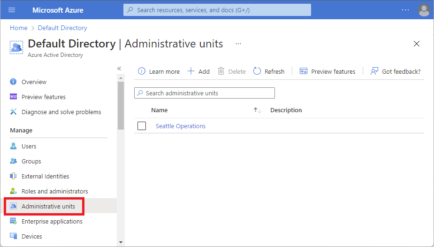Sort by the Name column arrows

pos(257,110)
